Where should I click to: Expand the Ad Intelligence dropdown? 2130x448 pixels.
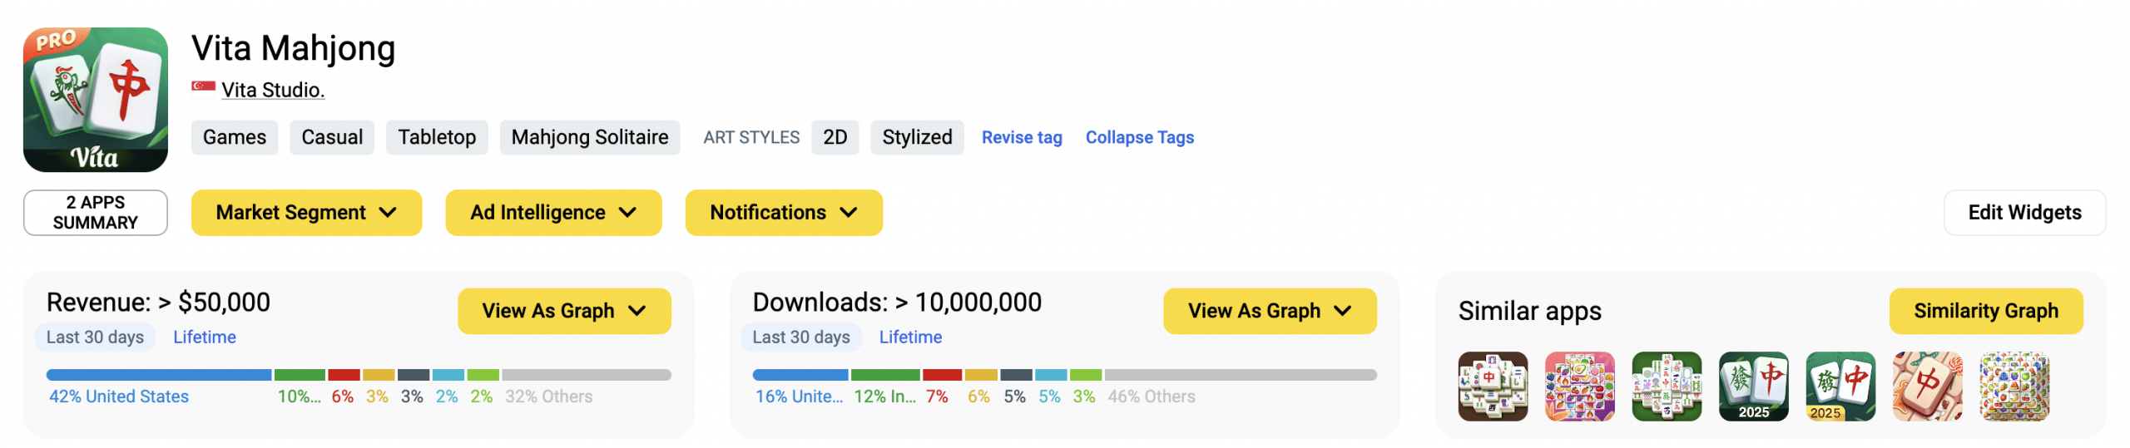point(553,213)
